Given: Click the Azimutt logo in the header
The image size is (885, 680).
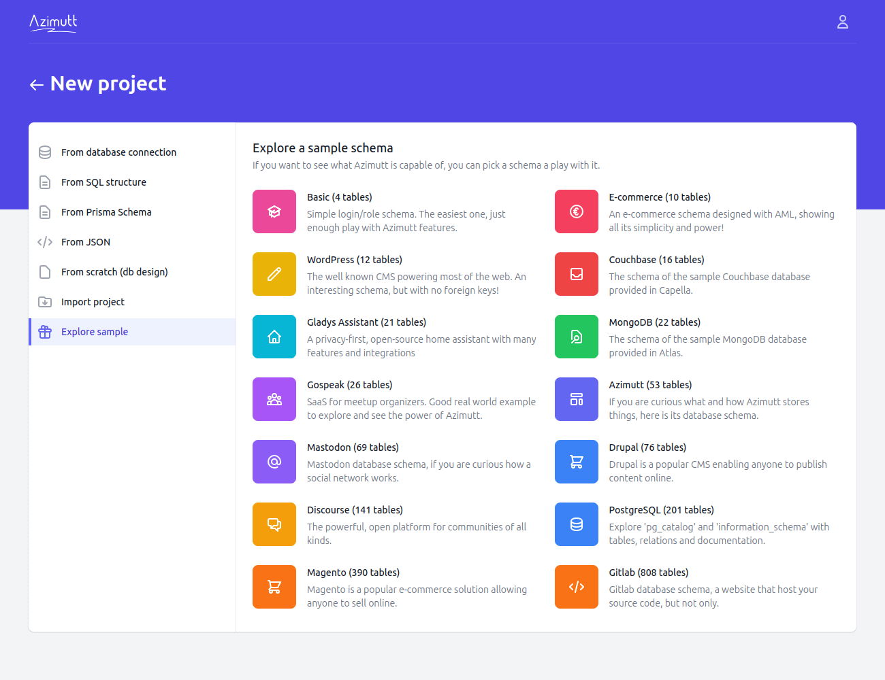Looking at the screenshot, I should coord(53,22).
